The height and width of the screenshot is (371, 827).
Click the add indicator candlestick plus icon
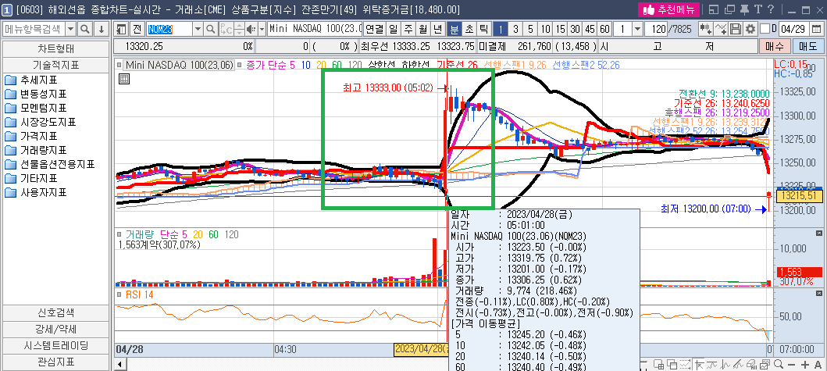(705, 28)
